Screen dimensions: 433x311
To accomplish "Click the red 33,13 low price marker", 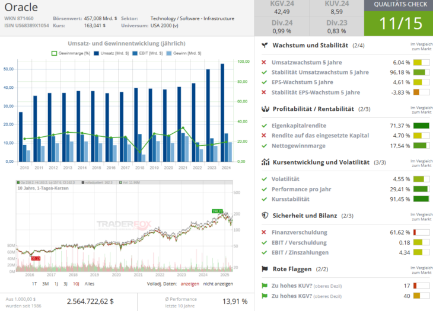I will (36, 258).
